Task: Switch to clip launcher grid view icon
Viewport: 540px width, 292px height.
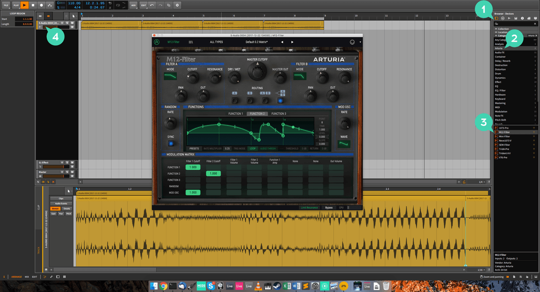Action: point(40,16)
